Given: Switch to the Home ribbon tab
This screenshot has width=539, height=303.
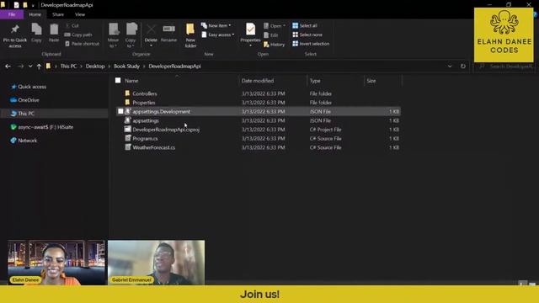Looking at the screenshot, I should click(x=35, y=14).
